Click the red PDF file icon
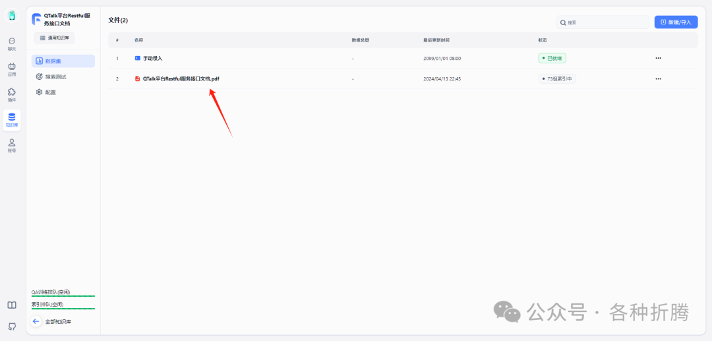This screenshot has height=341, width=712. 138,78
